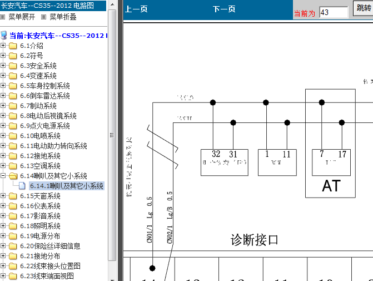373x281 pixels.
Task: Click the 当前为 label
Action: [305, 13]
